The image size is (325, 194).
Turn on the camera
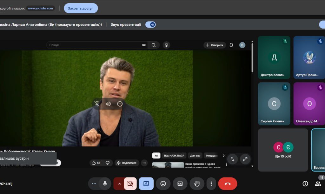pyautogui.click(x=130, y=184)
